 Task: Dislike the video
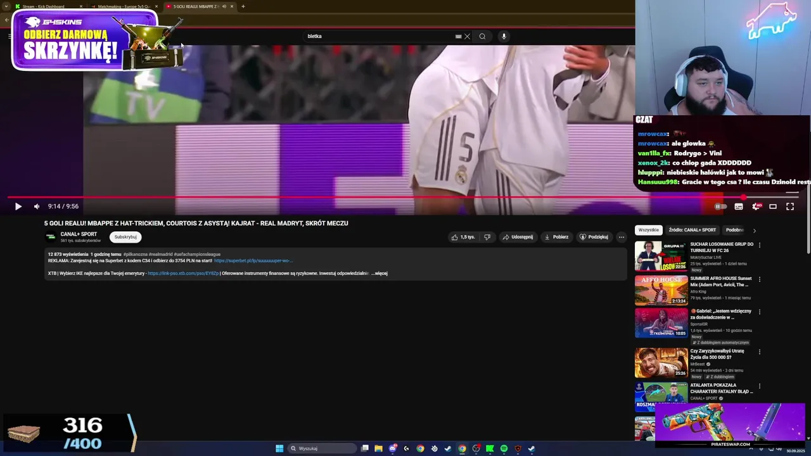click(x=487, y=237)
